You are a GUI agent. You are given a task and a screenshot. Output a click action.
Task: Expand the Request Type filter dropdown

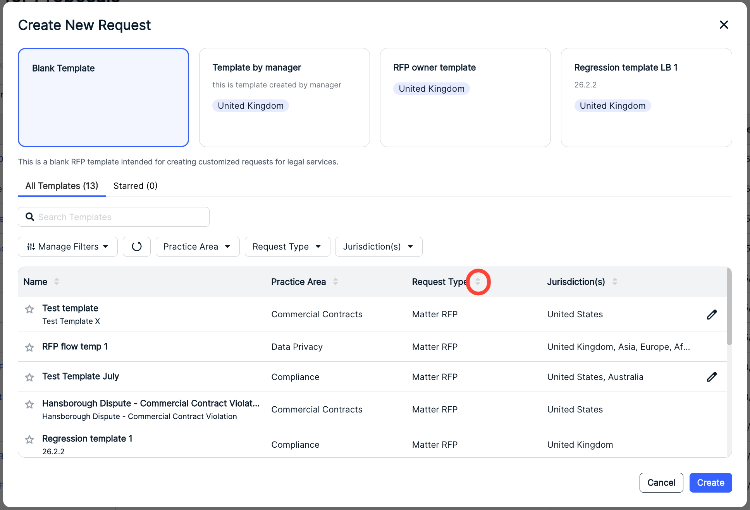pos(287,246)
